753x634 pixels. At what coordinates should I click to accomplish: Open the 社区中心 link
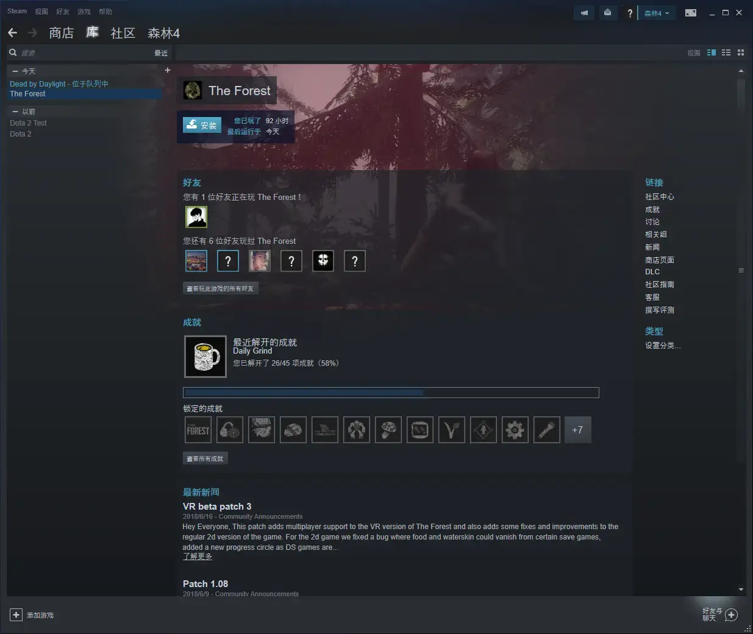660,197
